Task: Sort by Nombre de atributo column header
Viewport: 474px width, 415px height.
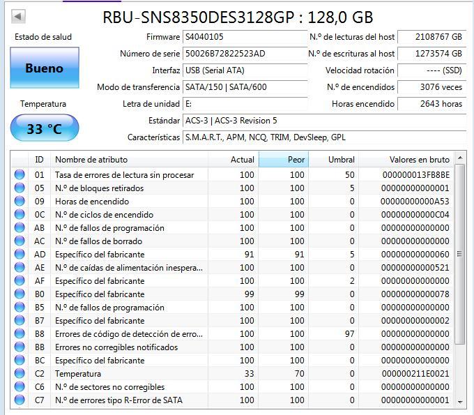Action: (x=129, y=160)
